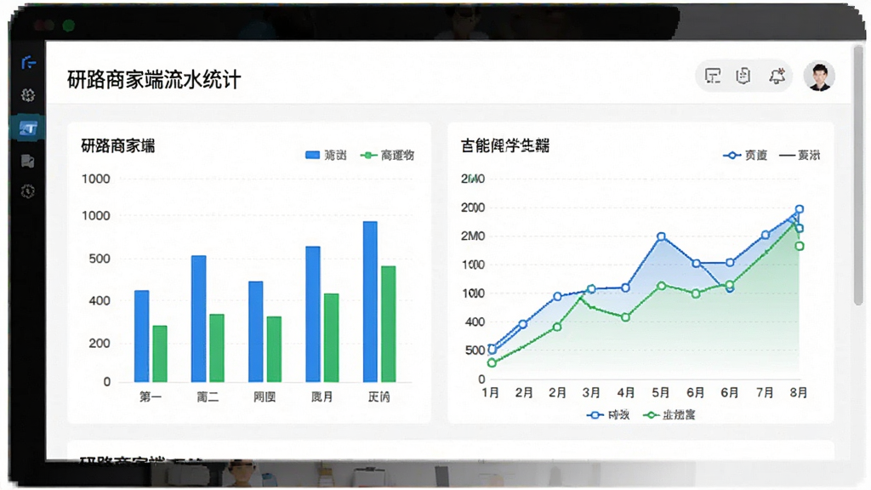The height and width of the screenshot is (490, 871).
Task: Open the gear settings icon in the sidebar
Action: pyautogui.click(x=28, y=95)
